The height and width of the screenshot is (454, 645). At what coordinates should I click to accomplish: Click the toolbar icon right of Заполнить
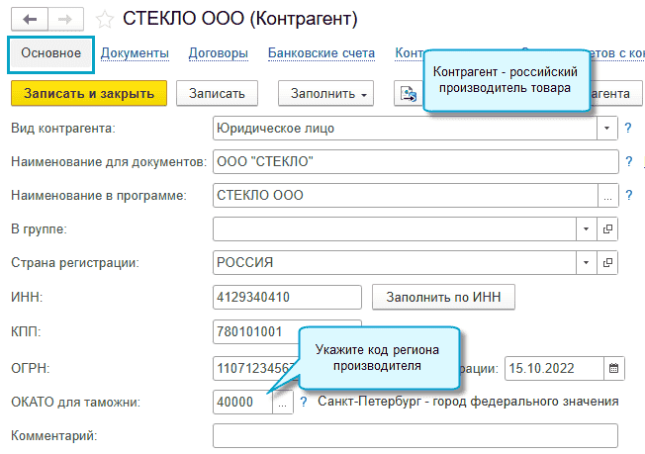(x=408, y=93)
